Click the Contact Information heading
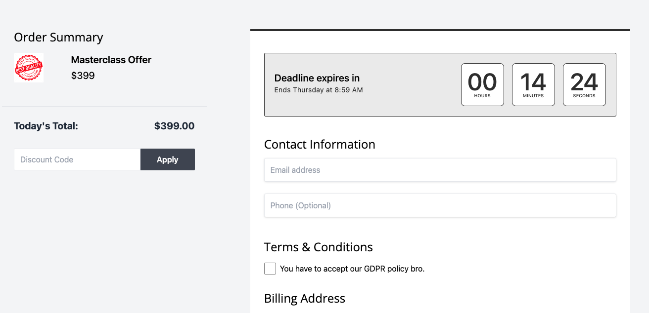 point(320,144)
